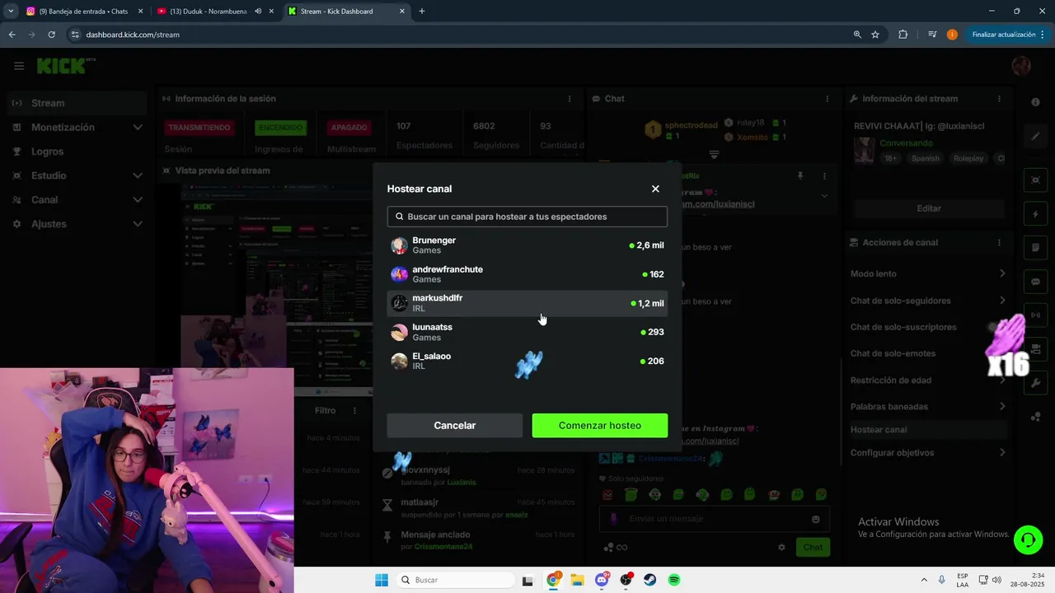Open the emoji picker in chat input
The width and height of the screenshot is (1055, 593).
[816, 519]
